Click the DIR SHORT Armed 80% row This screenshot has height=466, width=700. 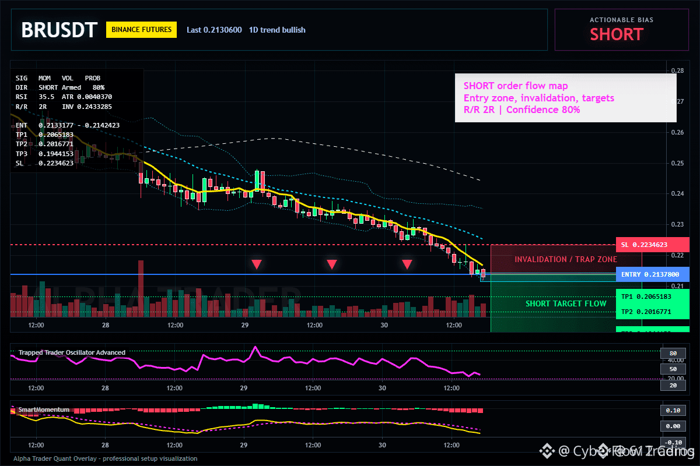pyautogui.click(x=60, y=87)
